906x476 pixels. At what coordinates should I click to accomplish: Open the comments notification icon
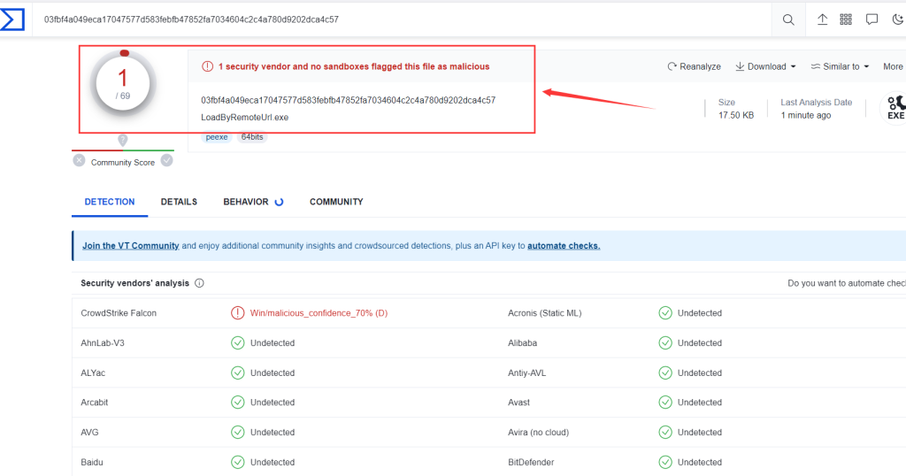[871, 19]
